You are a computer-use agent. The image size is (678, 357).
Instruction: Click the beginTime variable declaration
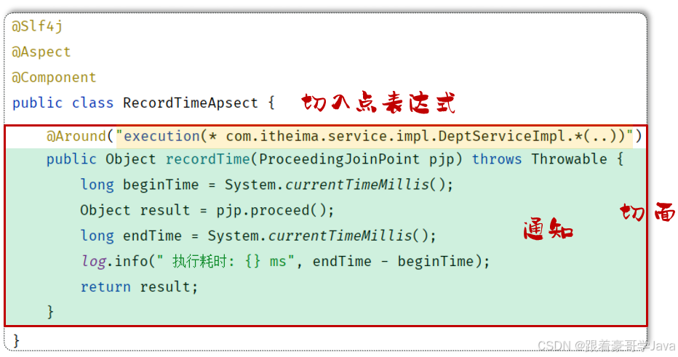point(161,185)
